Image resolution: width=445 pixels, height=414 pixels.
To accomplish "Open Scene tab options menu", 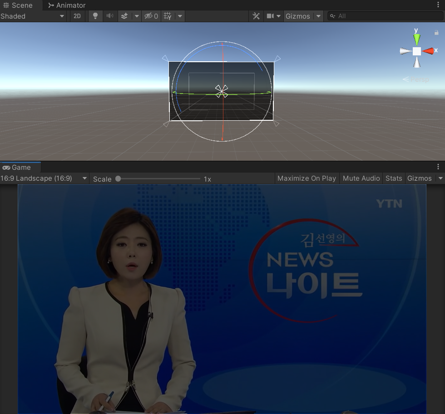I will 438,5.
